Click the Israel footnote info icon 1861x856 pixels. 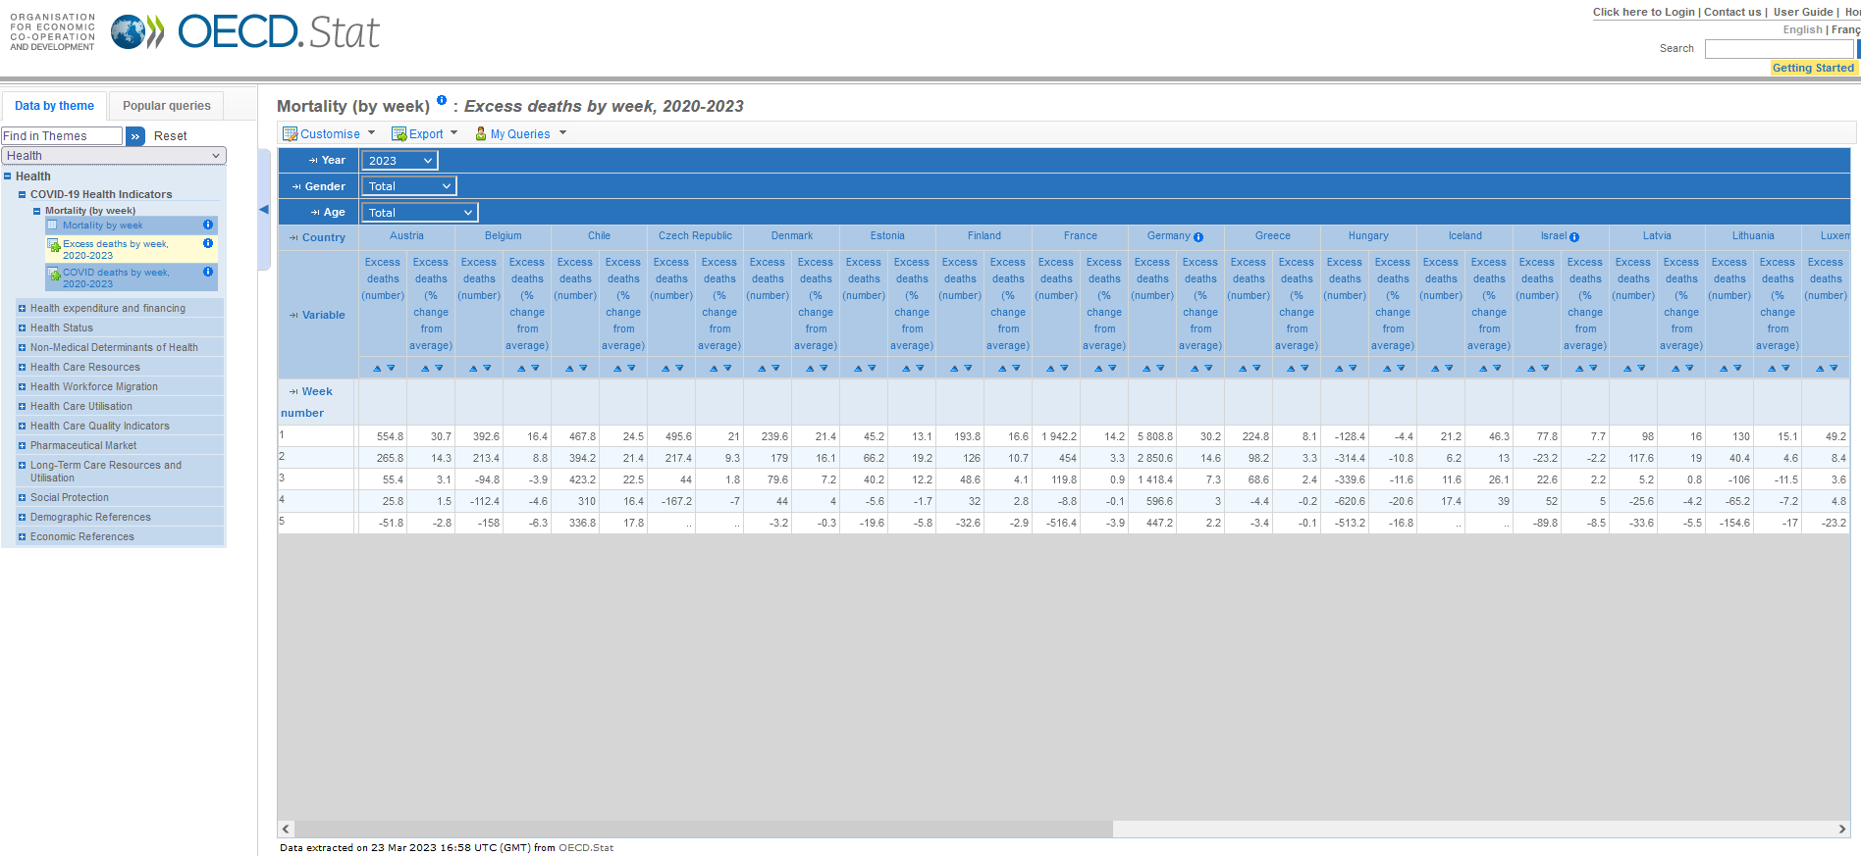coord(1574,237)
